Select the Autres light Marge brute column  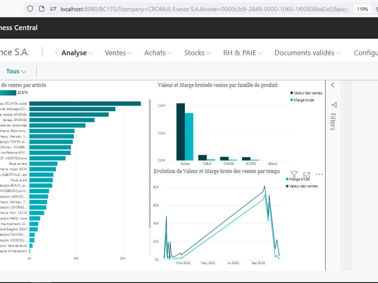(x=189, y=137)
